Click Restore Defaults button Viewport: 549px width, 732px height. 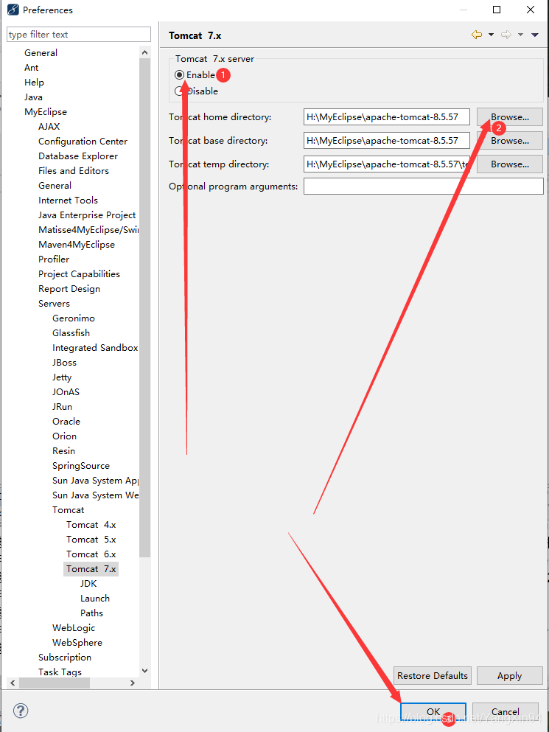tap(433, 675)
